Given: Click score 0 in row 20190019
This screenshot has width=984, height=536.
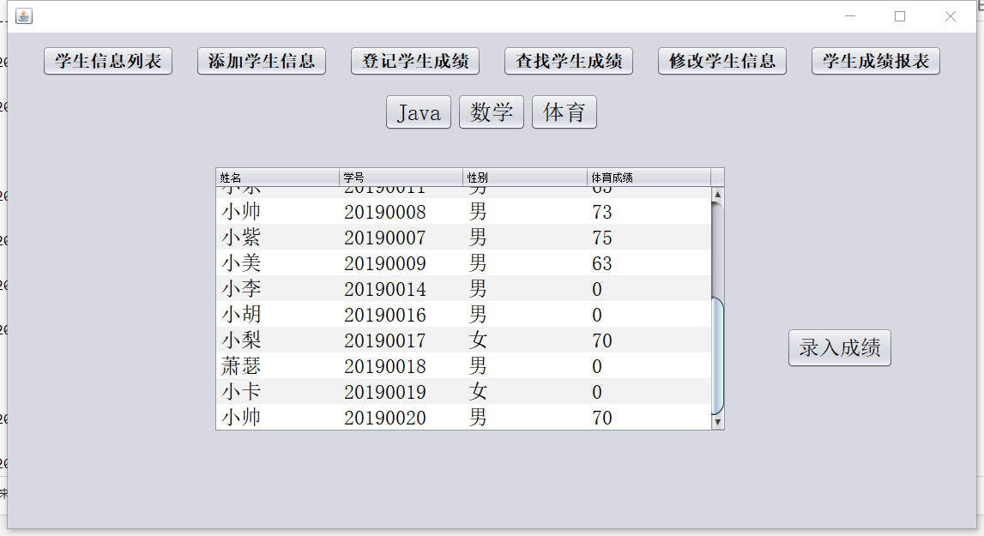Looking at the screenshot, I should [597, 392].
